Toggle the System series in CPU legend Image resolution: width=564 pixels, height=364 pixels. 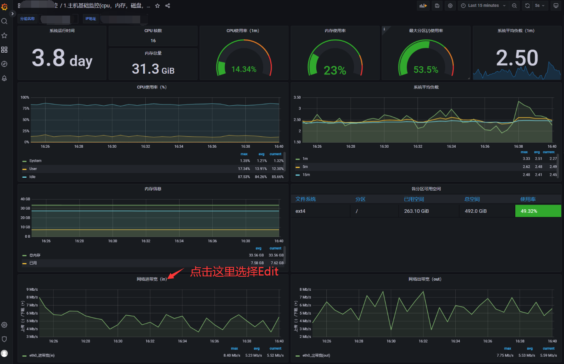point(35,161)
